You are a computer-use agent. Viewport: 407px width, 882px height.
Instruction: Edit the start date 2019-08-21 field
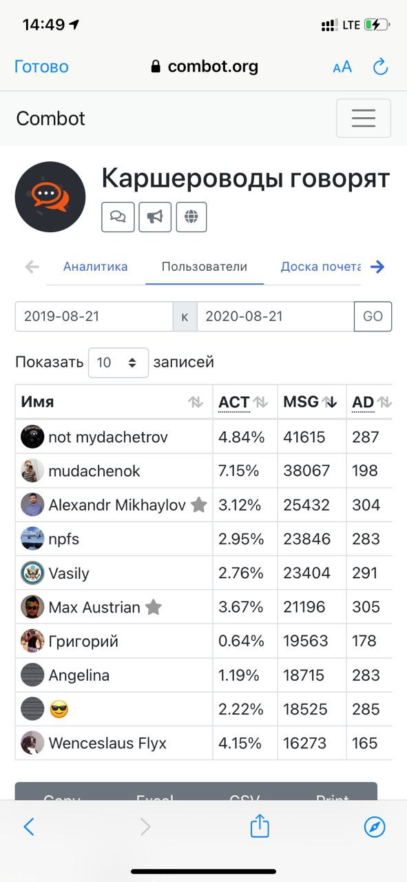[94, 316]
